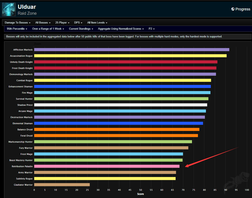The width and height of the screenshot is (252, 198).
Task: Open the DPS role dropdown
Action: [79, 23]
